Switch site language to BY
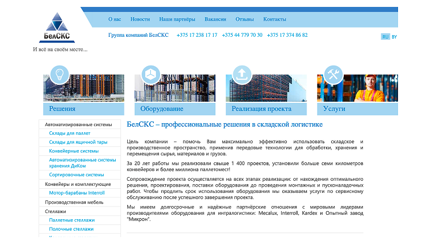This screenshot has height=244, width=436. (x=395, y=37)
